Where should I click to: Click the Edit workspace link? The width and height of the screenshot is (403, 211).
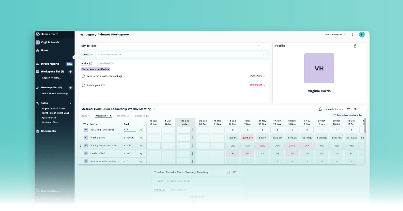pos(335,35)
